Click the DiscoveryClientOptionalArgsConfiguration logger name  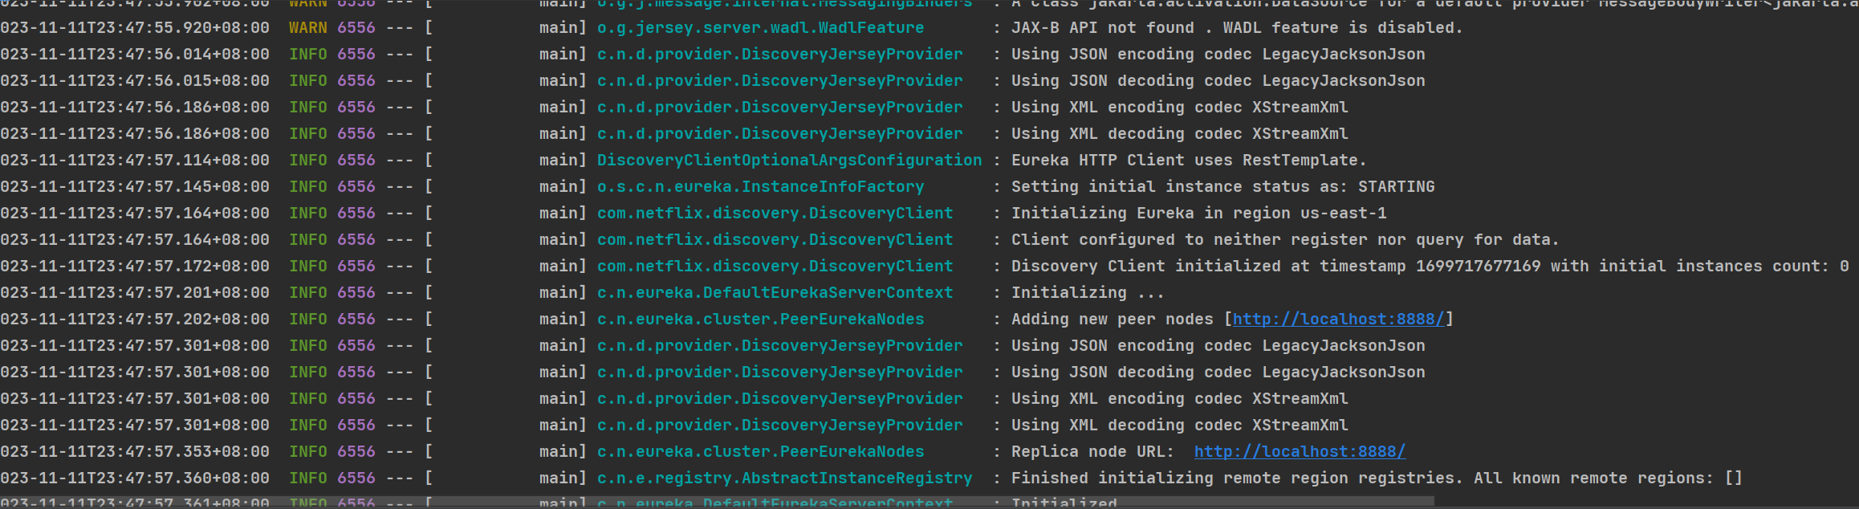tap(789, 161)
